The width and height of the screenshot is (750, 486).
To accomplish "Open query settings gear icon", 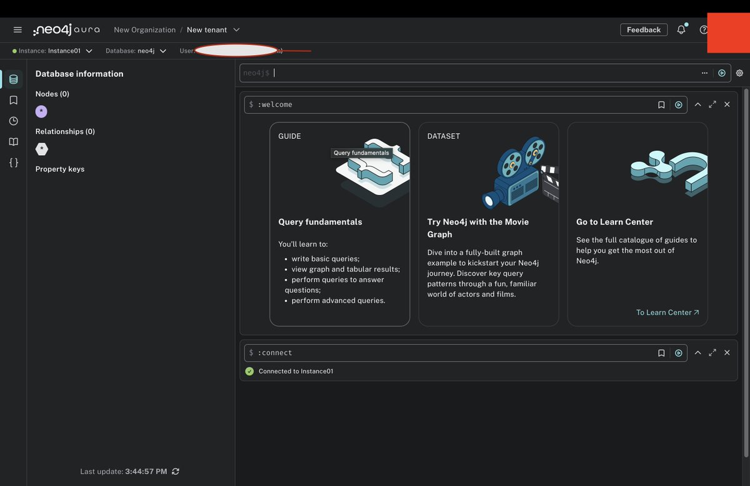I will (740, 73).
